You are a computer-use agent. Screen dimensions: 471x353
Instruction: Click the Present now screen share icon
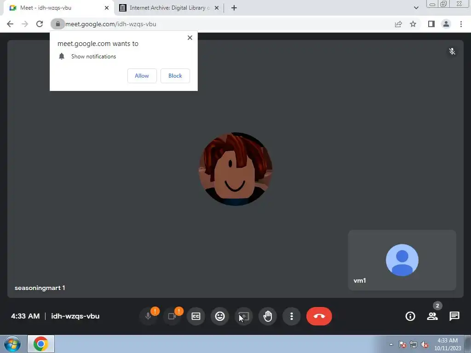(244, 316)
